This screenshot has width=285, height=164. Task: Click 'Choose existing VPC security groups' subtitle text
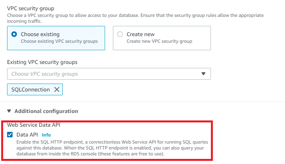tap(59, 41)
